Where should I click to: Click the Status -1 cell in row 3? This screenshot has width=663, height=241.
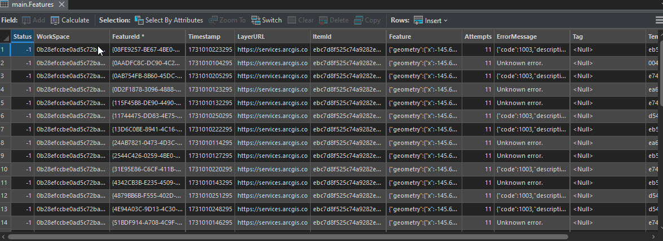click(x=23, y=76)
